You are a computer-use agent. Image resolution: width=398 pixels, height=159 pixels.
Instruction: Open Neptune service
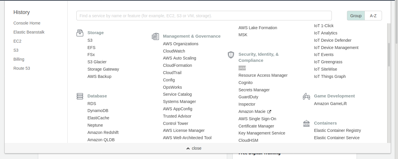pos(95,125)
